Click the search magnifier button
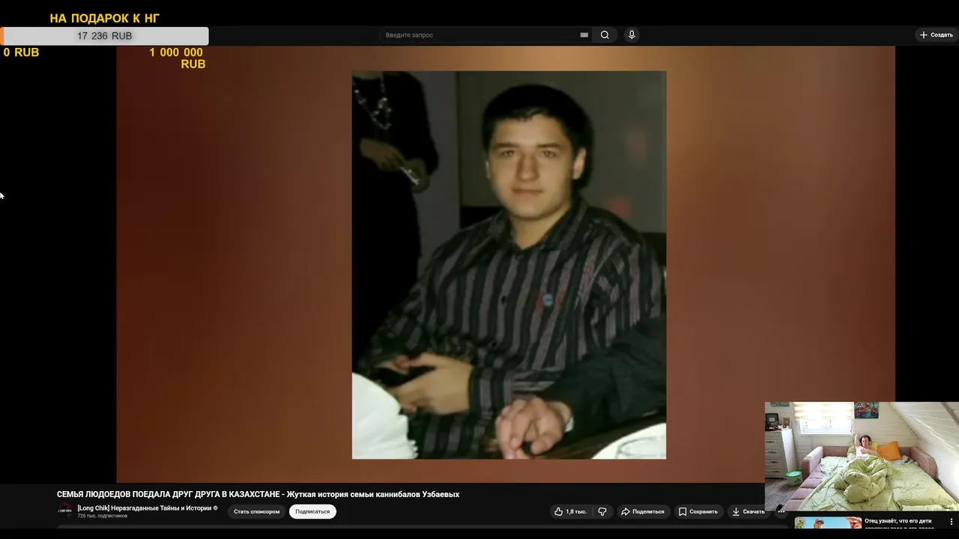 coord(605,35)
